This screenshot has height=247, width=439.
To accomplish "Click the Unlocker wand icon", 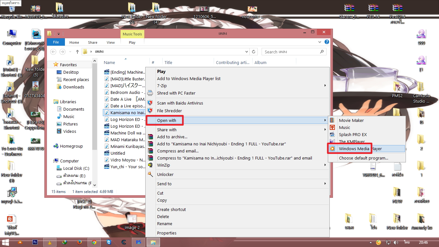I will 150,174.
